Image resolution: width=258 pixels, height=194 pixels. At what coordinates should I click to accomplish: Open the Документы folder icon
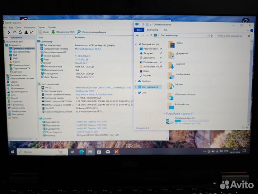click(171, 55)
